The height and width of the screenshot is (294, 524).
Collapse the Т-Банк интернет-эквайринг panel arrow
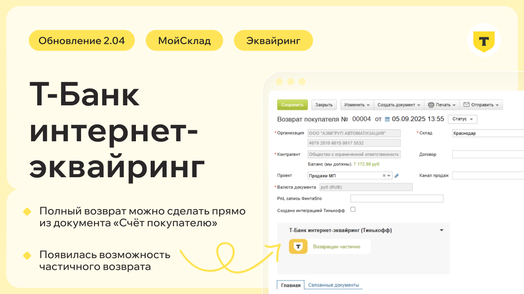441,230
